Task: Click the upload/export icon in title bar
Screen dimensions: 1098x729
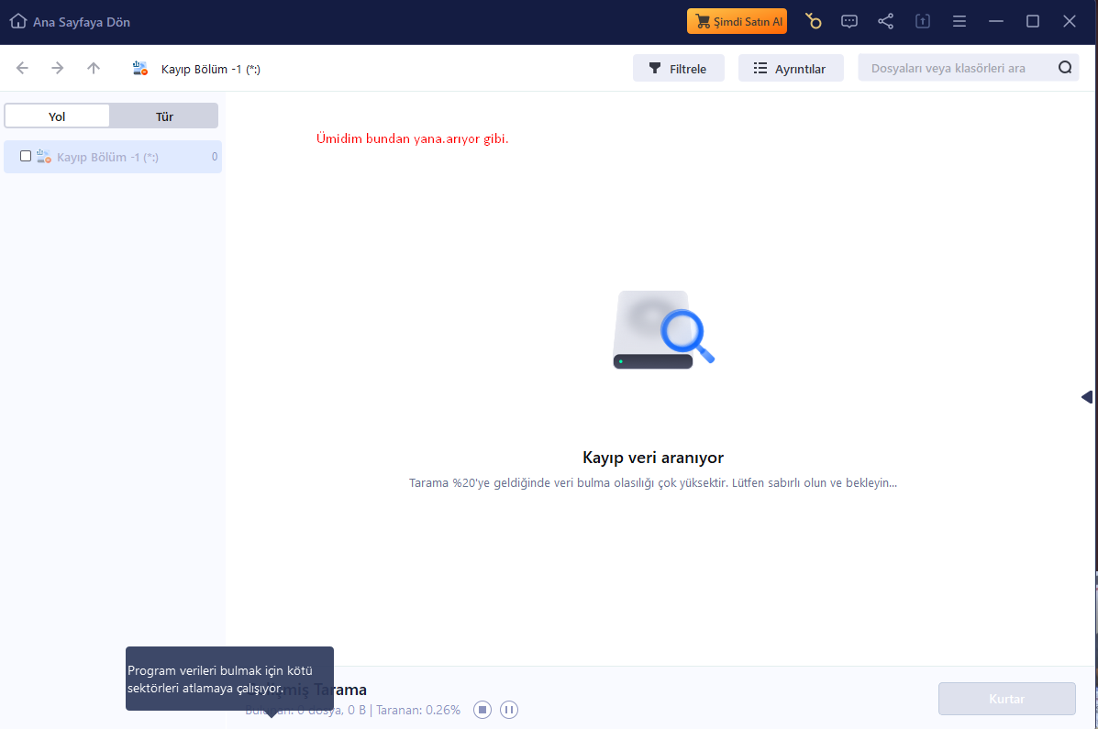Action: coord(923,22)
